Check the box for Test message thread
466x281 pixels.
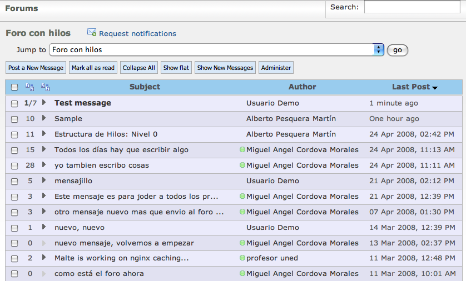point(14,103)
